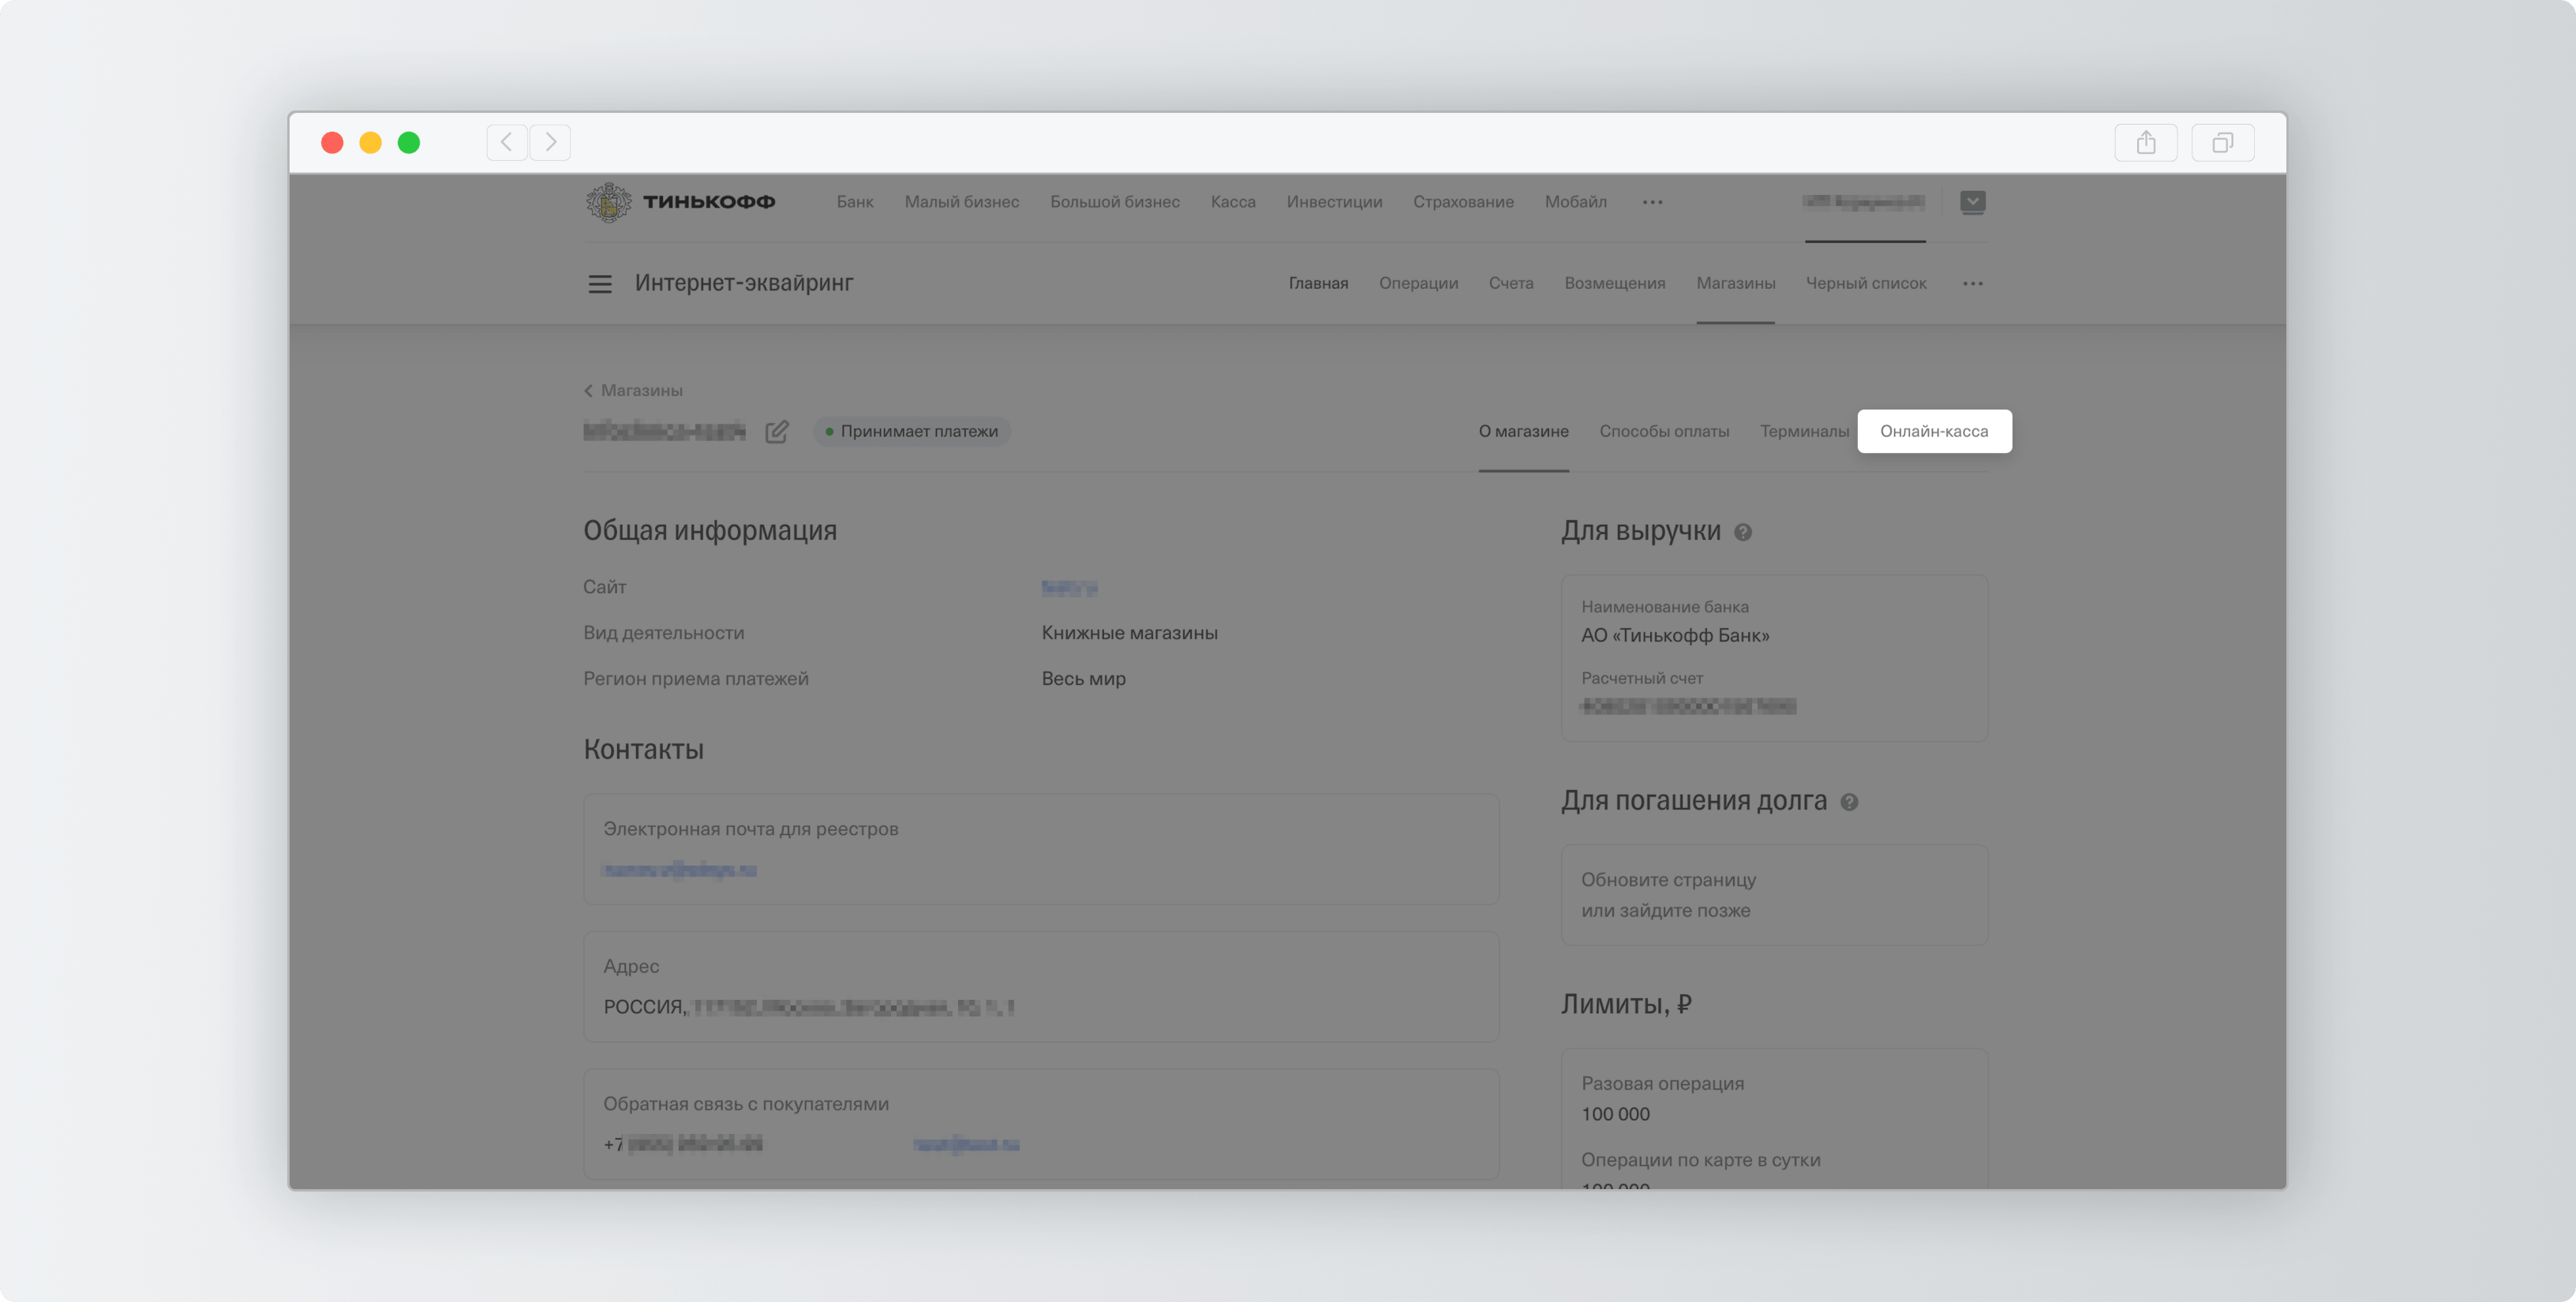Open the Малый бизнес section
The width and height of the screenshot is (2576, 1302).
(962, 202)
